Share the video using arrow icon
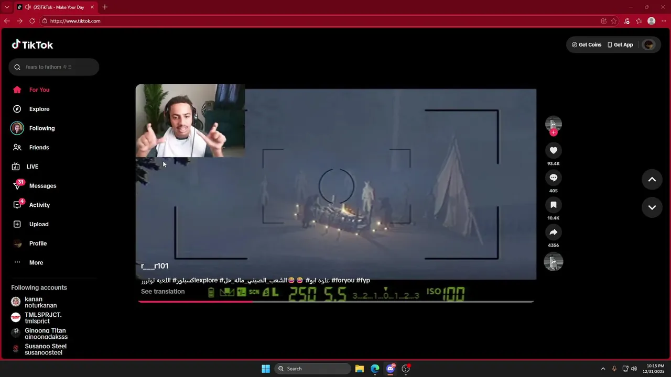 (x=554, y=232)
